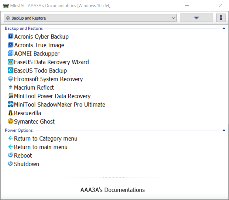This screenshot has width=229, height=200.
Task: Click the Reboot icon
Action: [x=10, y=155]
